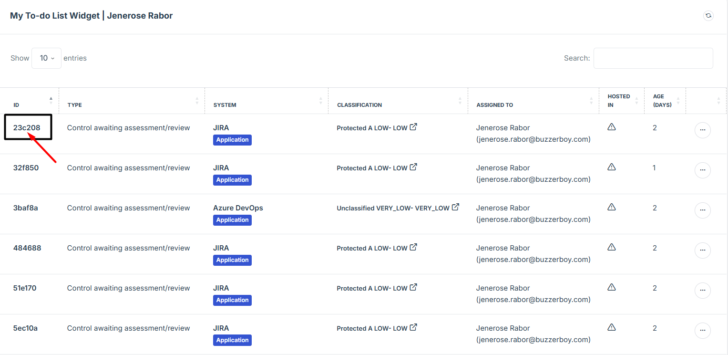
Task: Open the ellipsis actions menu for 3baf8a
Action: pos(702,210)
